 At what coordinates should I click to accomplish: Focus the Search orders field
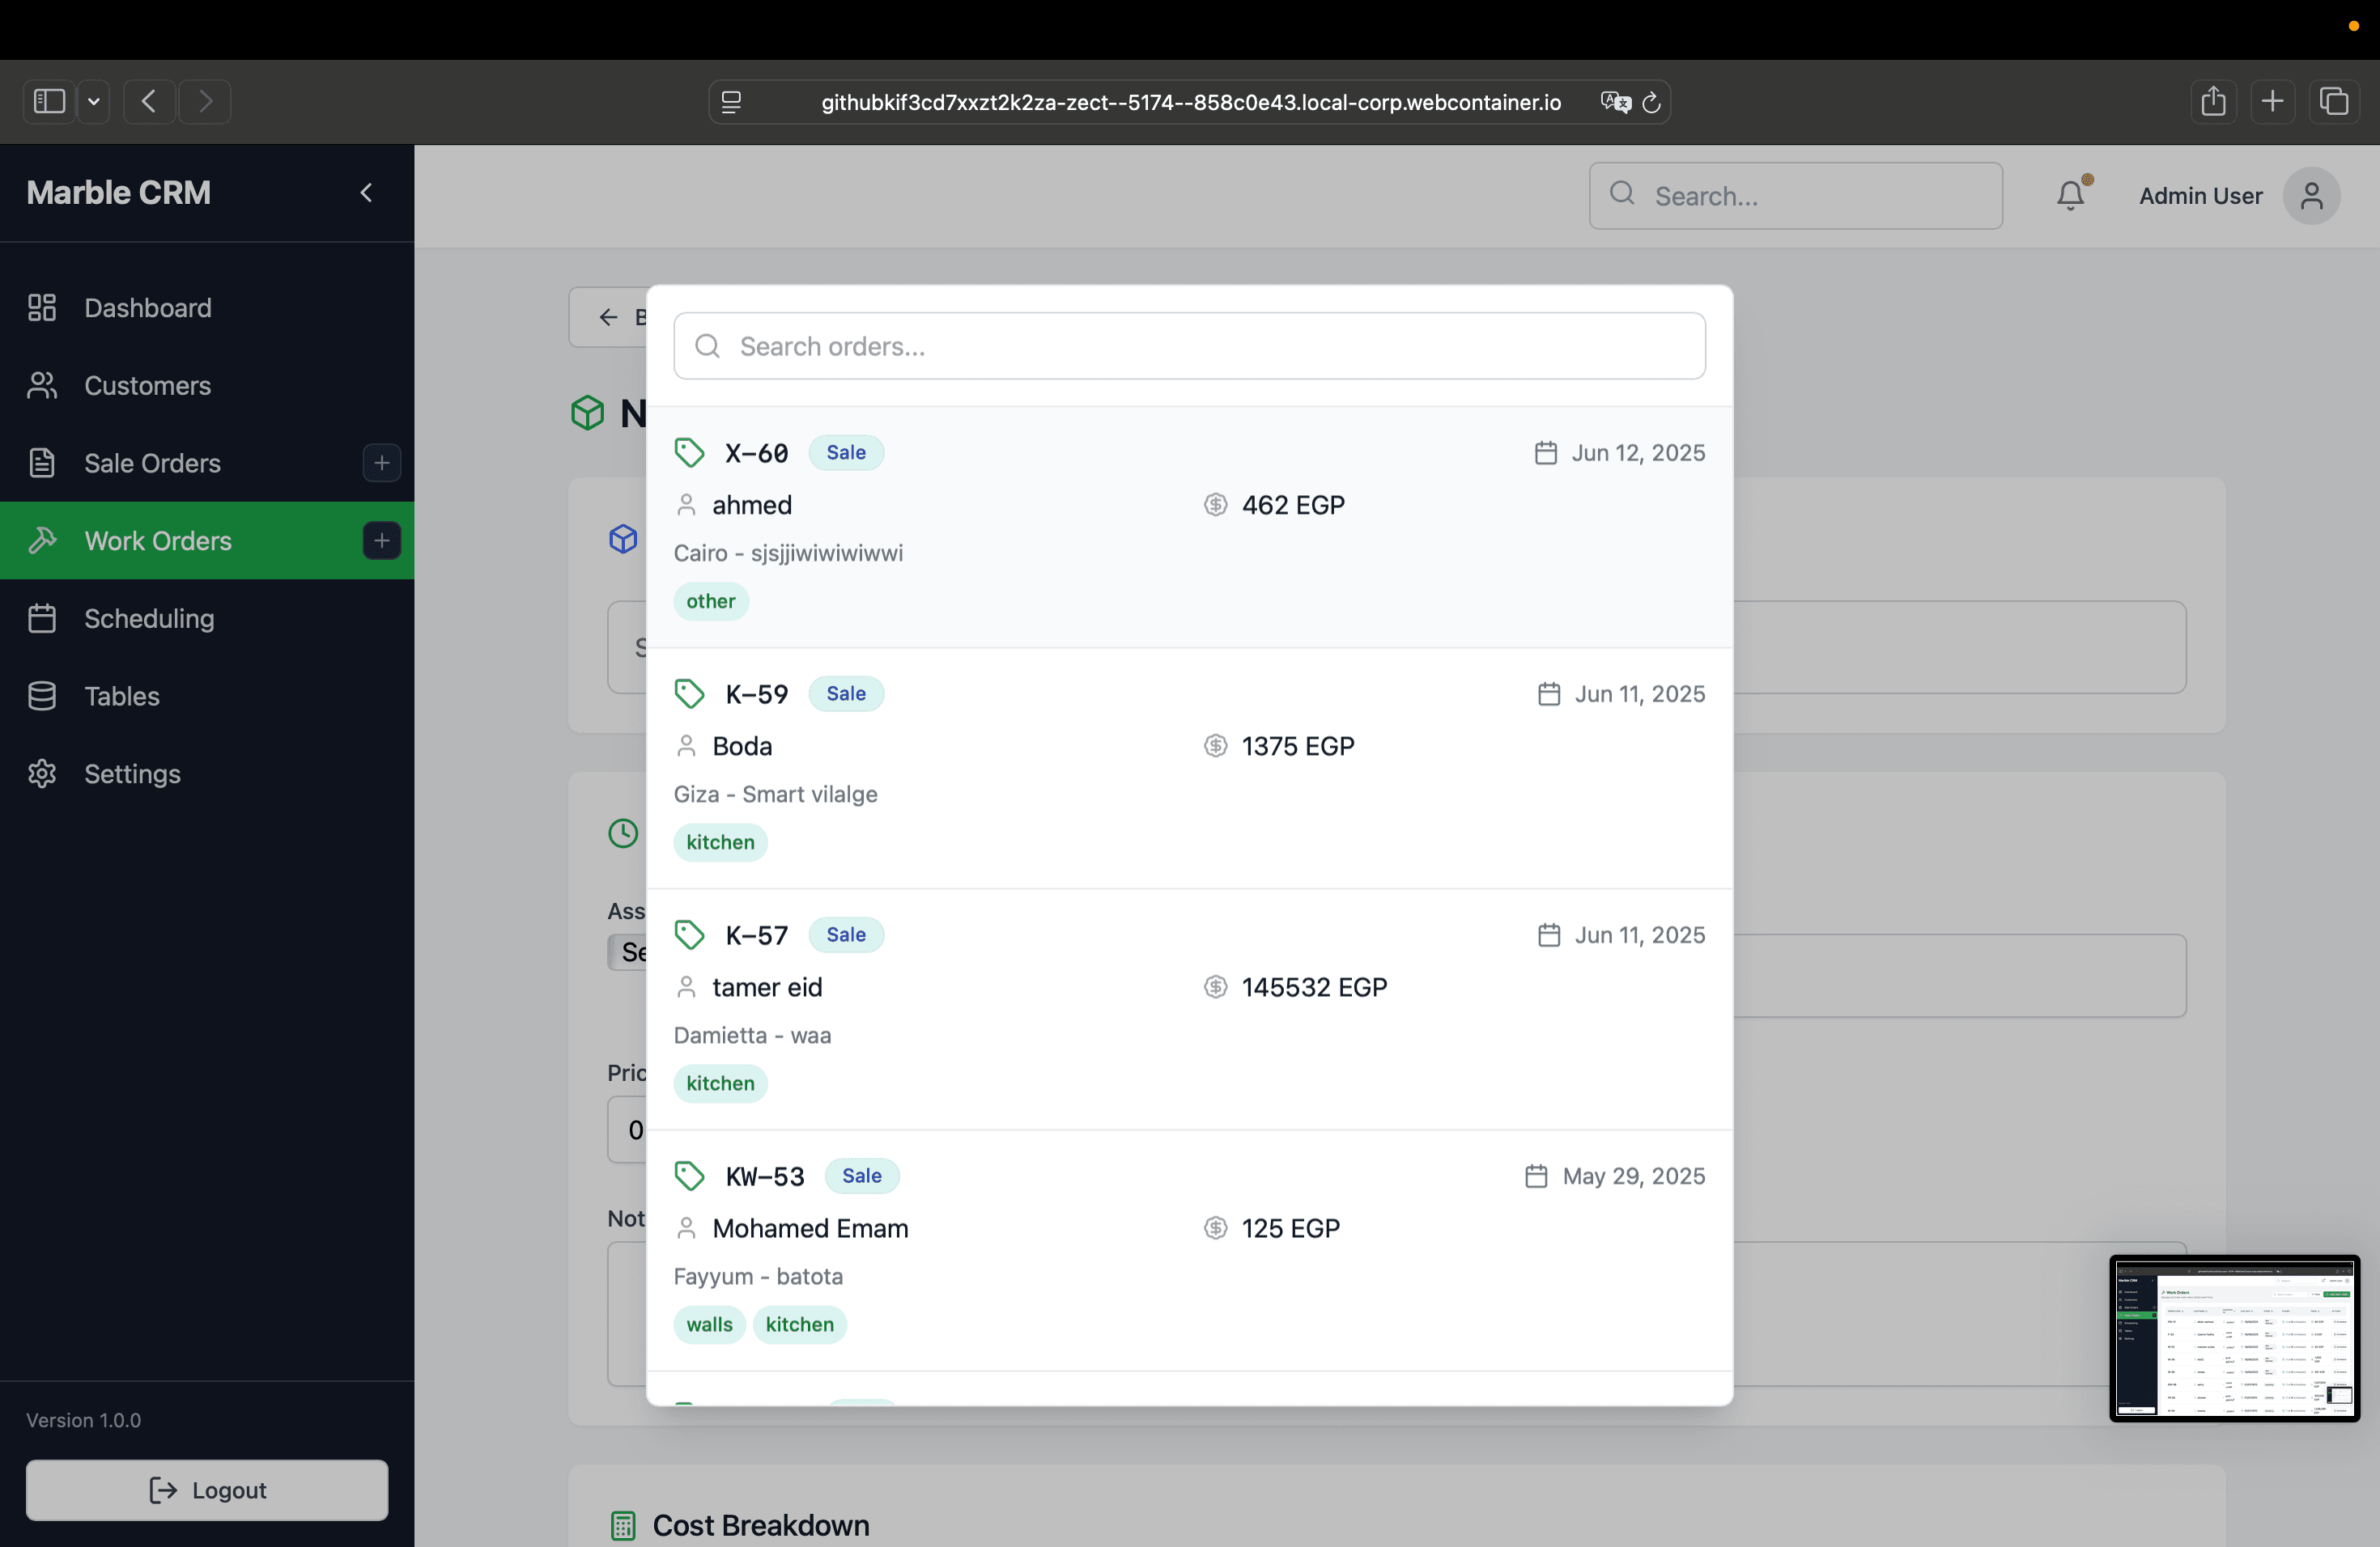coord(1189,345)
